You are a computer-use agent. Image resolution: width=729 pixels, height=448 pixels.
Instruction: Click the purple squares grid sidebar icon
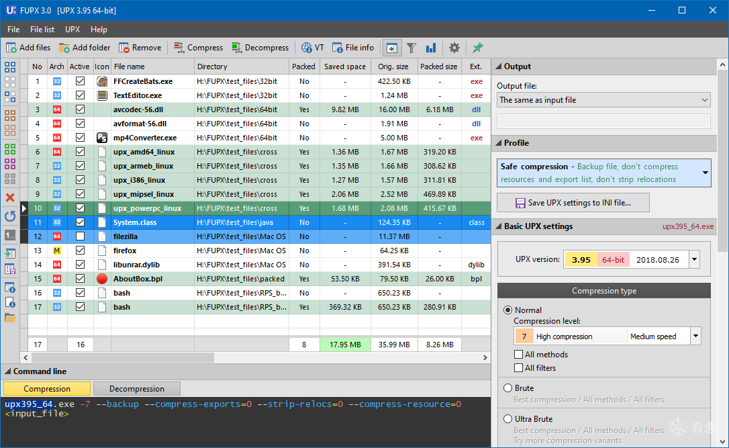pos(10,164)
